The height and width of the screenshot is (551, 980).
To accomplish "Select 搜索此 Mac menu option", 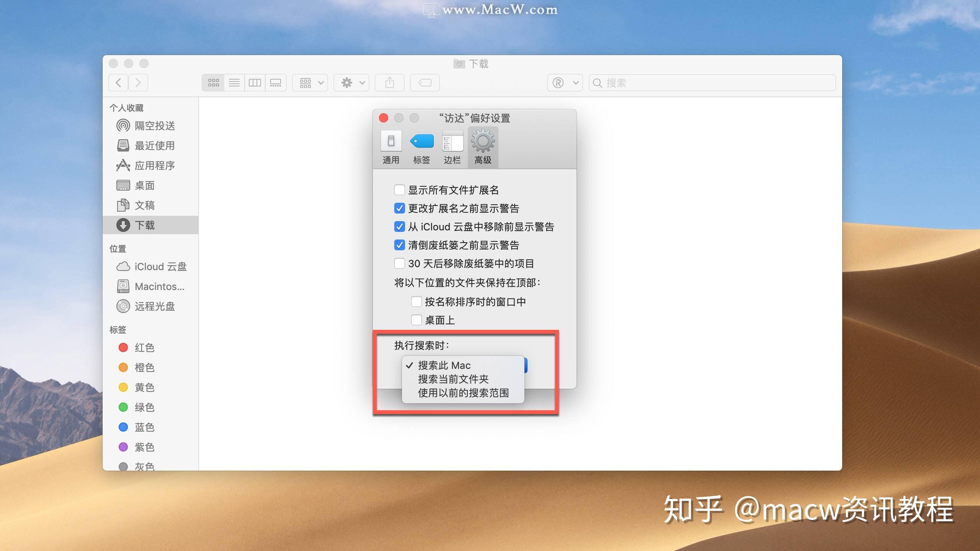I will 444,365.
